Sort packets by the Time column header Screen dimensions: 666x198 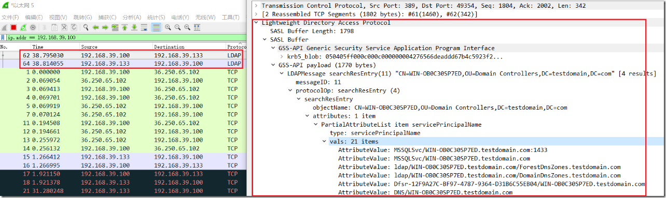[x=55, y=47]
